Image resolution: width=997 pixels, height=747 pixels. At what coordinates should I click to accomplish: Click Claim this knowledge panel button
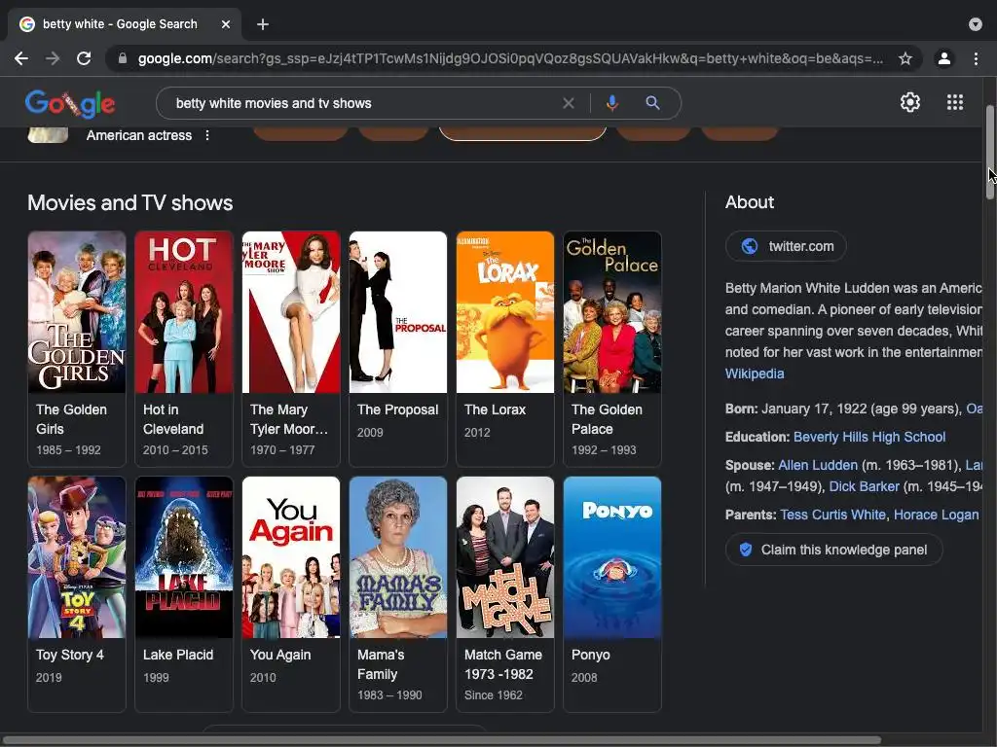pos(833,551)
